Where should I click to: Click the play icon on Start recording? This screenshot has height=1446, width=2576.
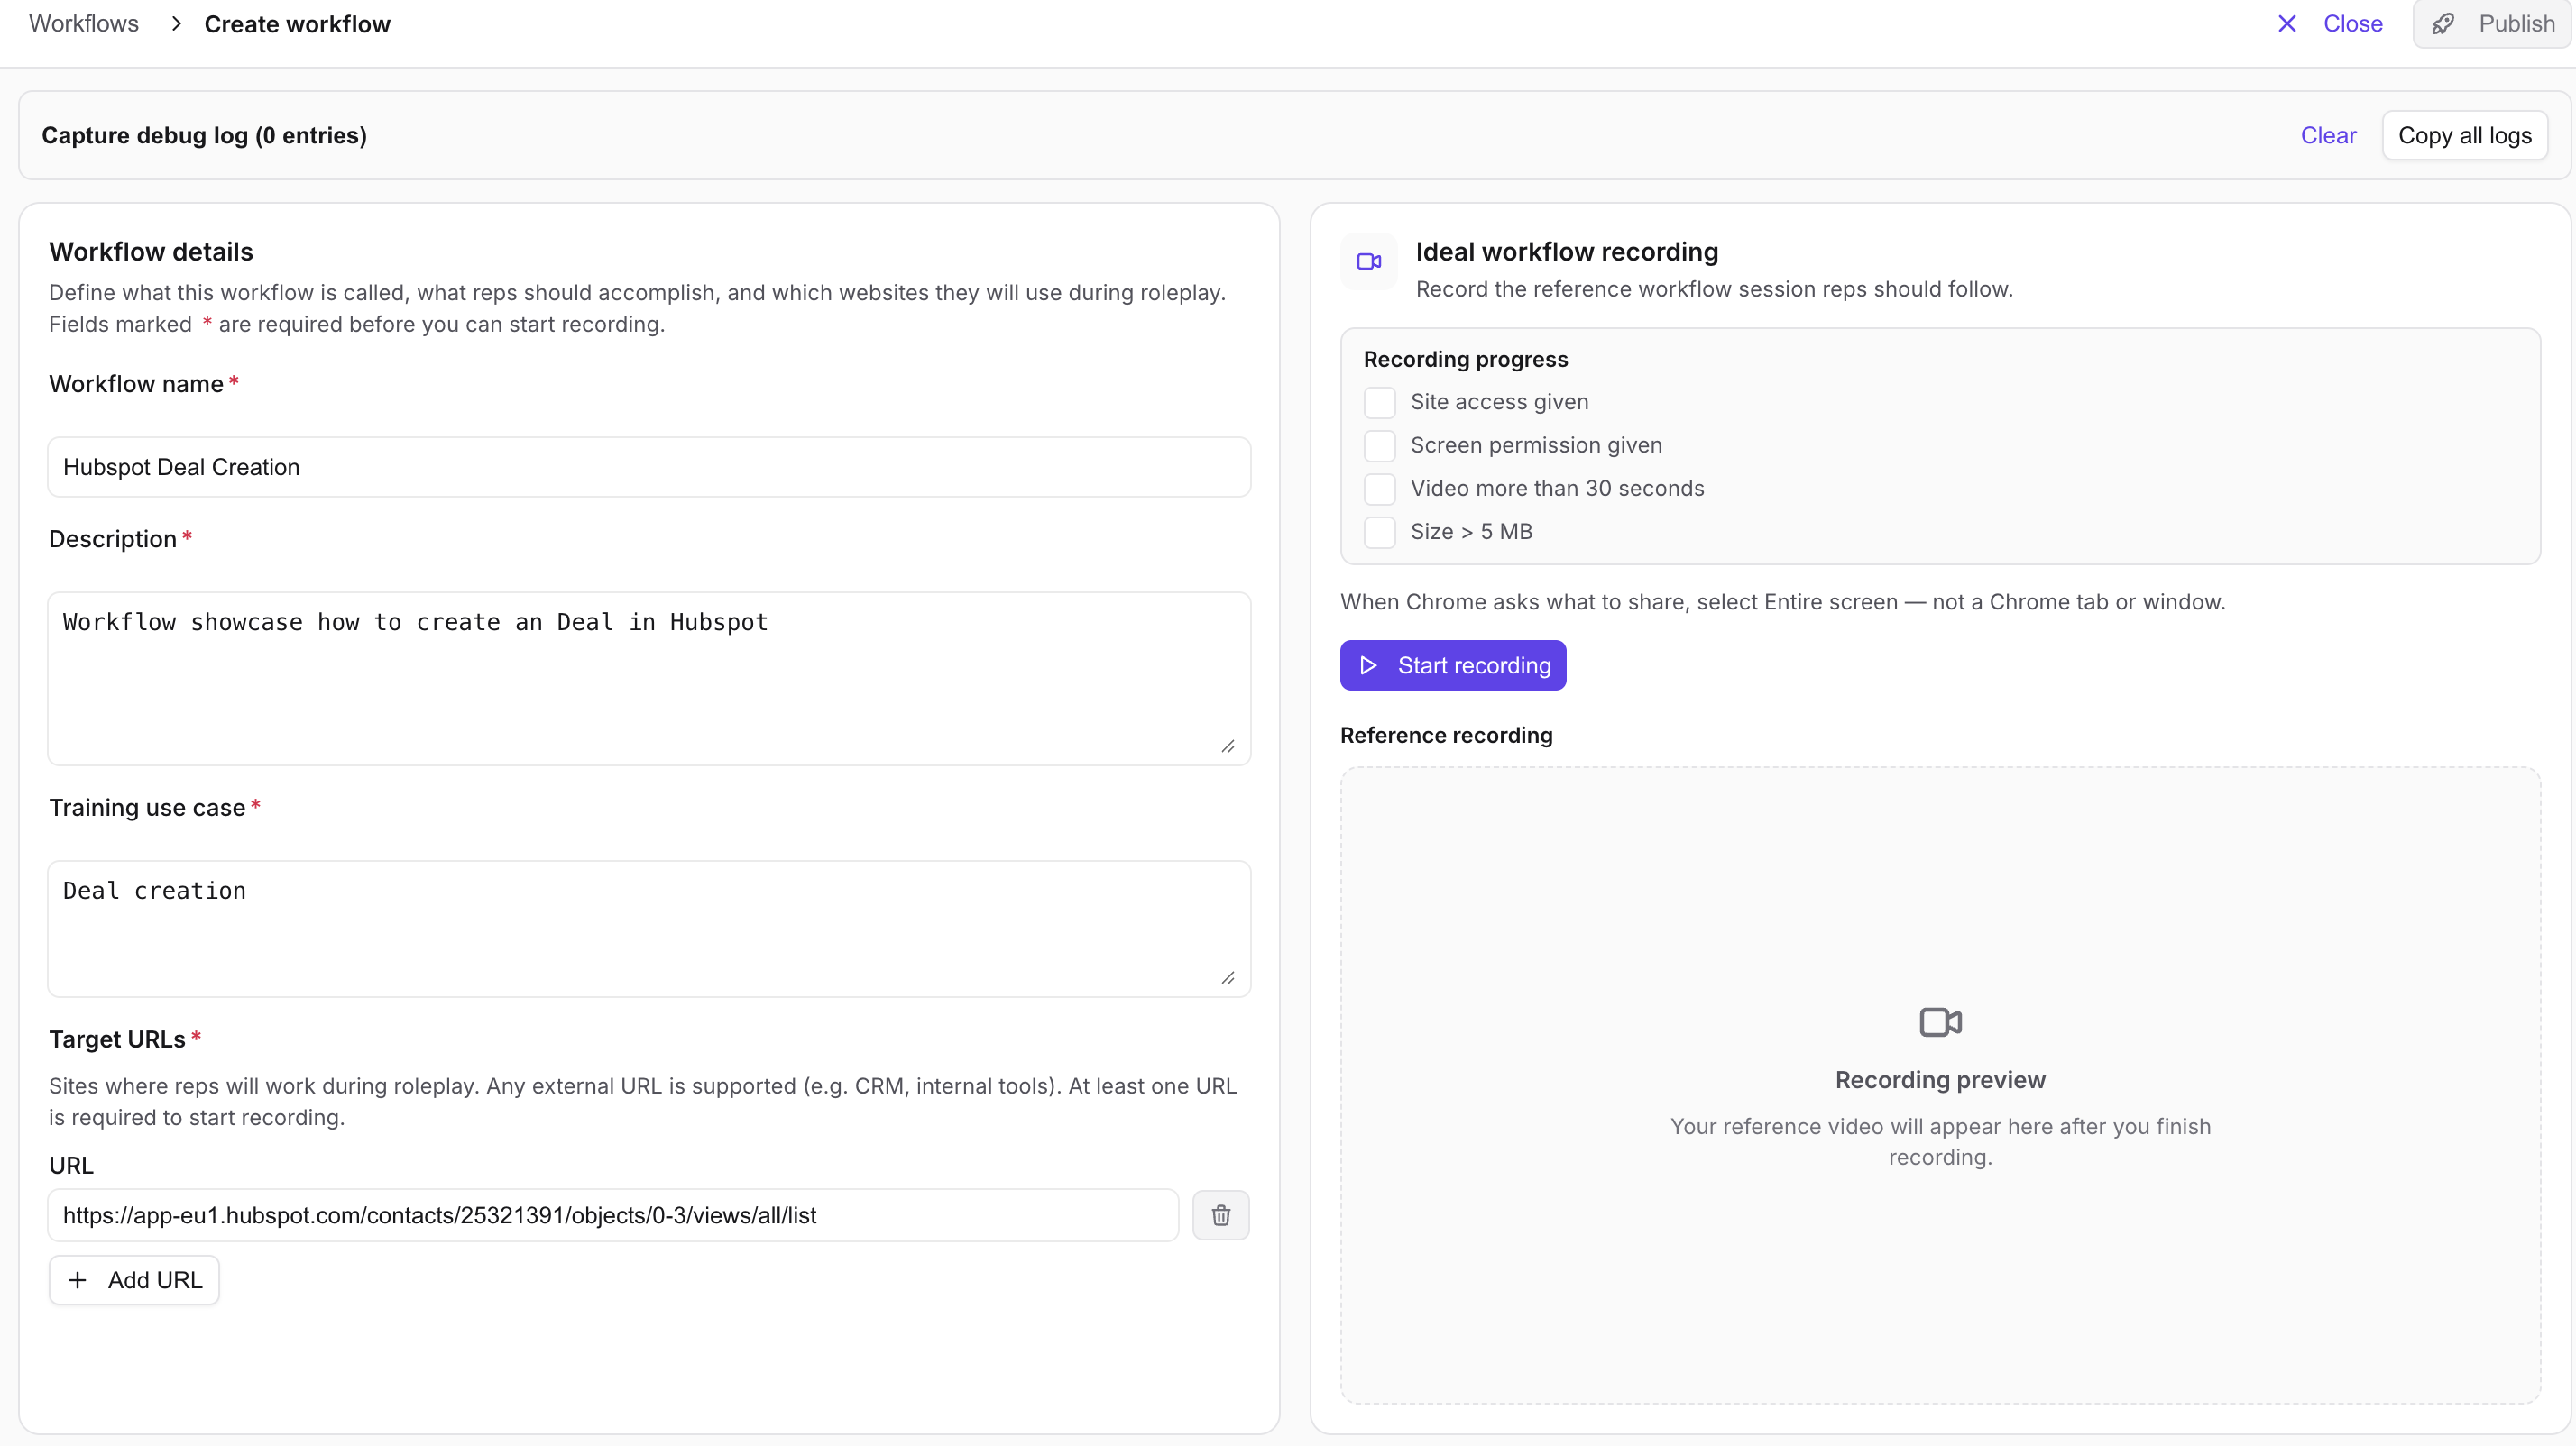[1369, 665]
